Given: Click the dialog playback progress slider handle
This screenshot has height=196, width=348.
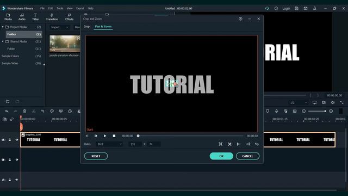Looking at the screenshot, I should tap(138, 136).
